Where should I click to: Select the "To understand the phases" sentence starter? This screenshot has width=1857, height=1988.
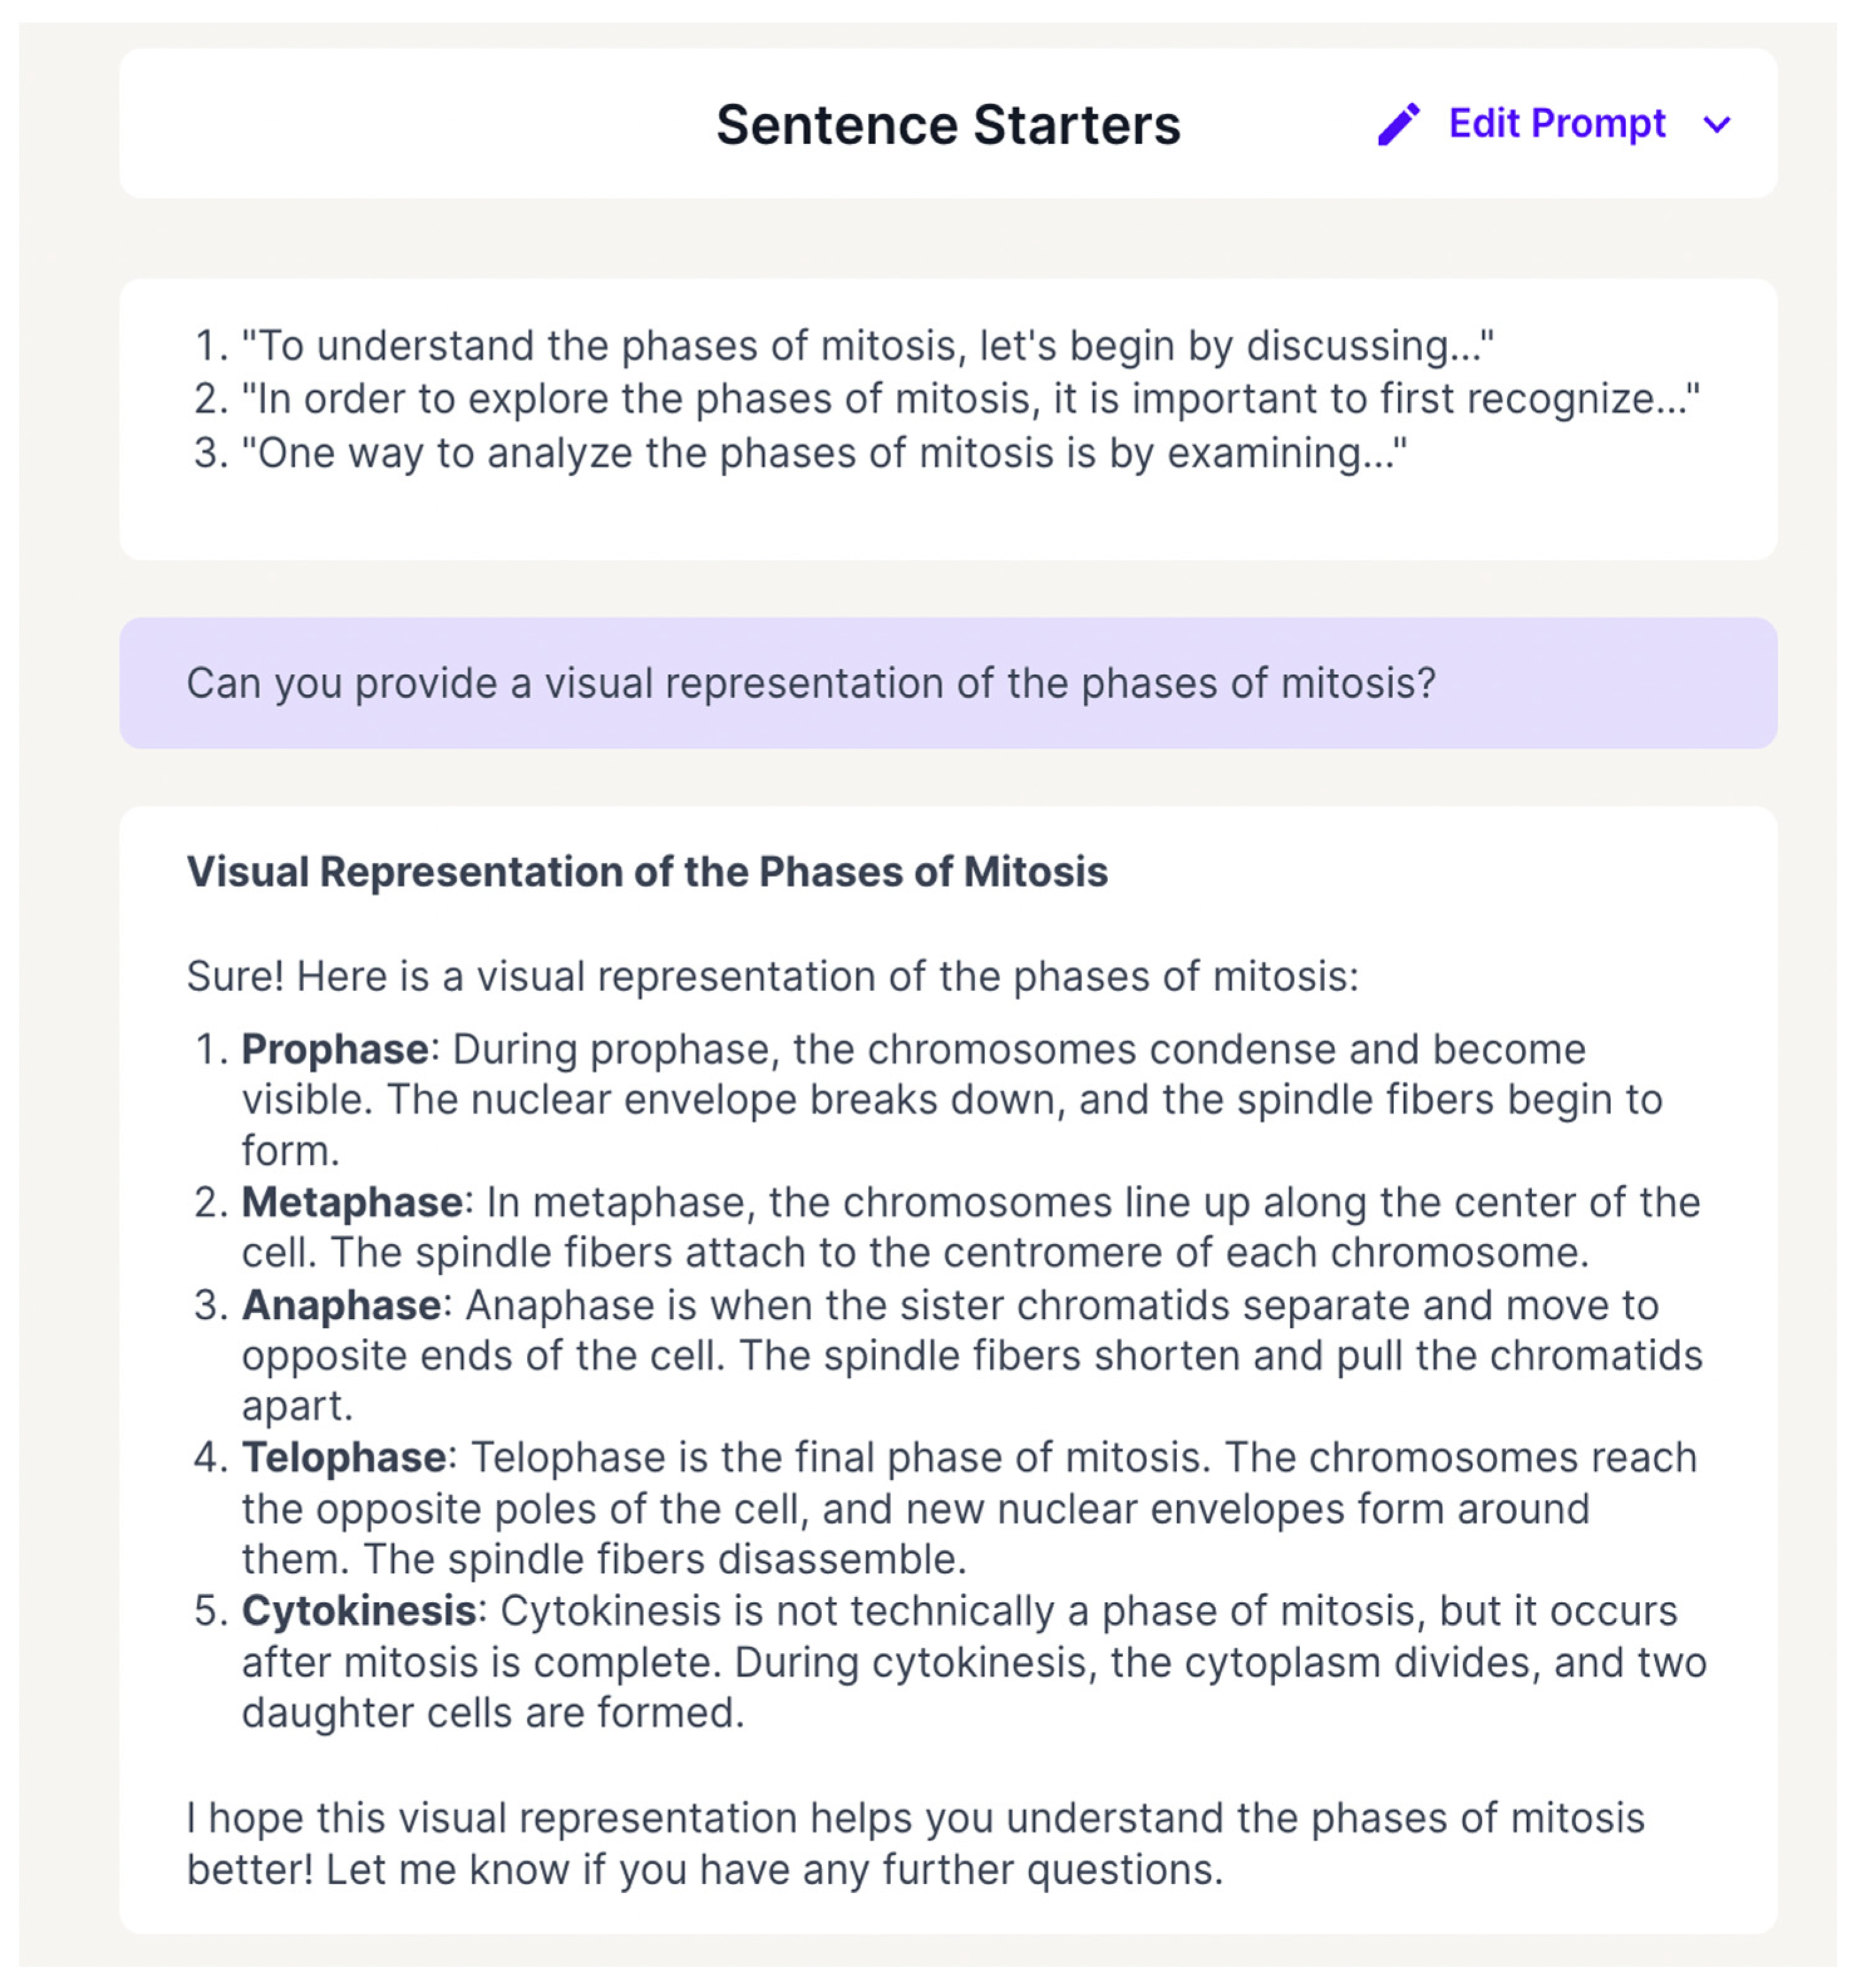867,346
